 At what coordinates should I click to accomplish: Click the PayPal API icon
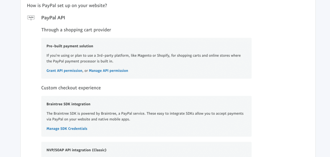point(31,18)
